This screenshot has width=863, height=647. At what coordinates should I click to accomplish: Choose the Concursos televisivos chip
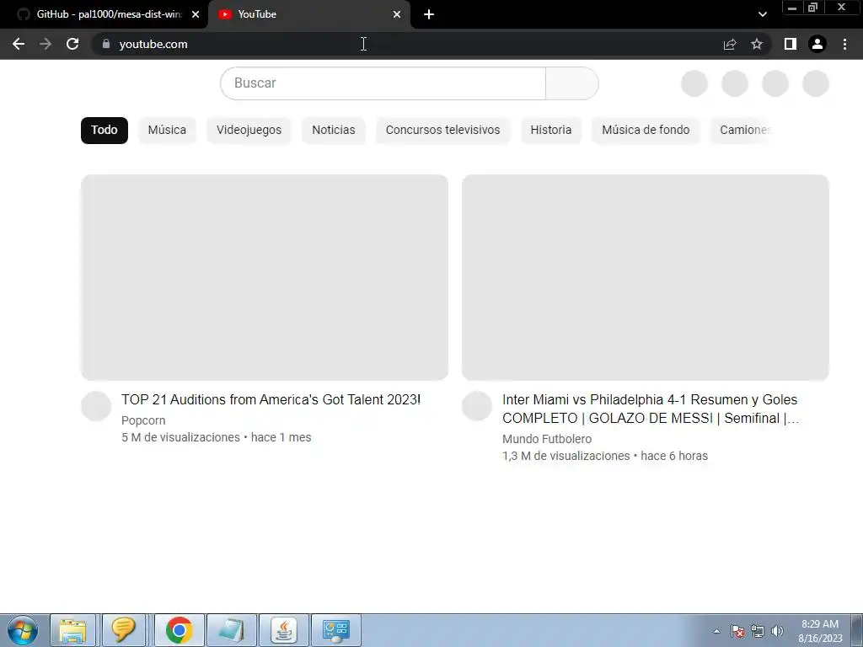click(x=442, y=130)
